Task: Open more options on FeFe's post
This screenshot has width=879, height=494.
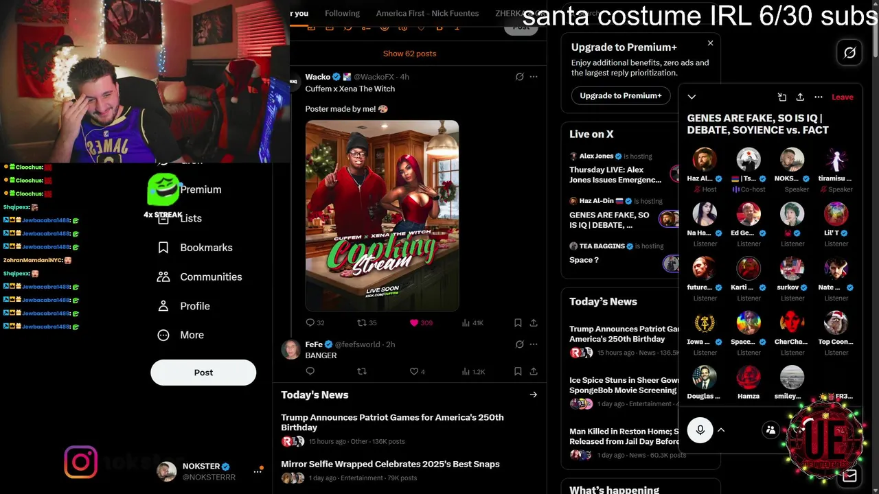Action: (534, 344)
